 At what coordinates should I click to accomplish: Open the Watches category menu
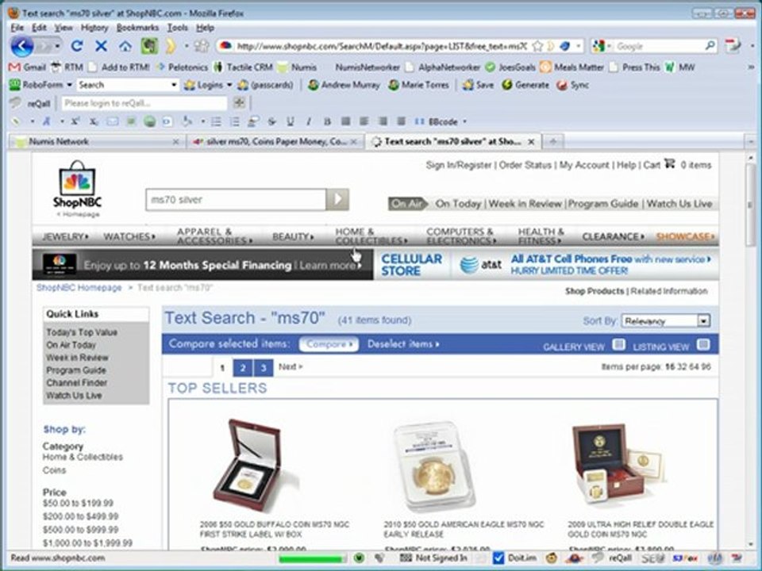pos(129,236)
